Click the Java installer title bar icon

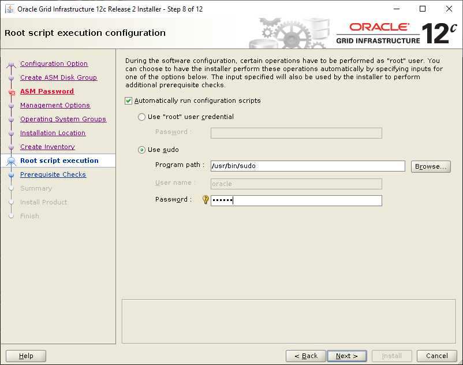[x=9, y=9]
